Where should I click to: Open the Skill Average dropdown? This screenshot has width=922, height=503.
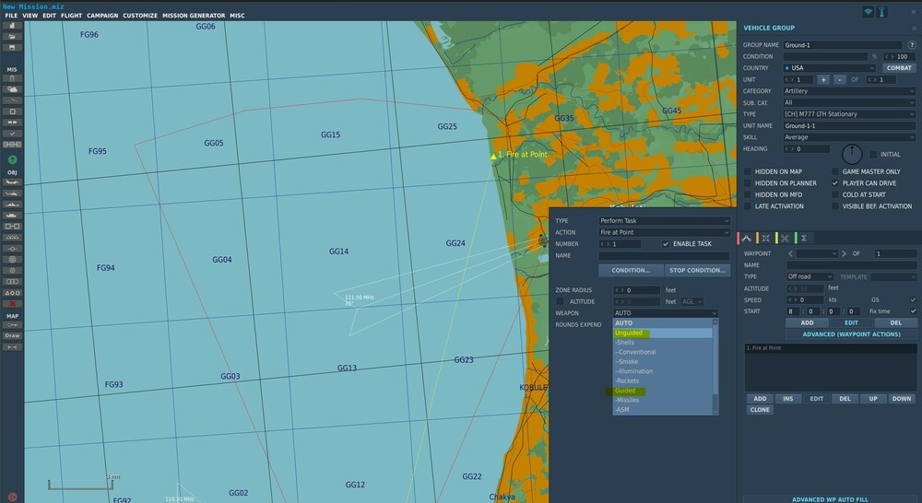point(848,137)
